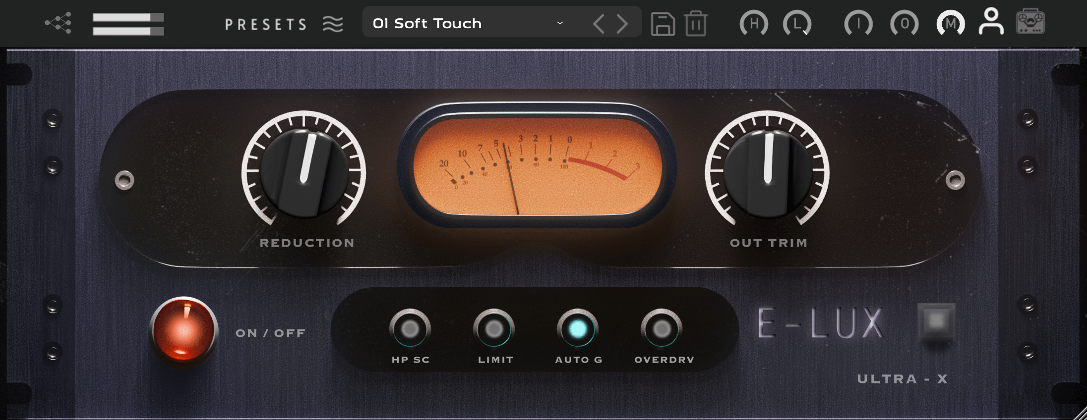Viewport: 1087px width, 420px height.
Task: Click the save preset floppy disk icon
Action: tap(663, 24)
